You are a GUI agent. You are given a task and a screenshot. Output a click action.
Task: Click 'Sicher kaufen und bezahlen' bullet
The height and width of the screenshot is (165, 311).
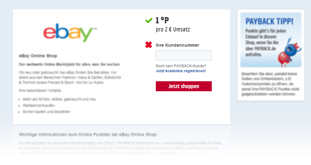click(46, 112)
